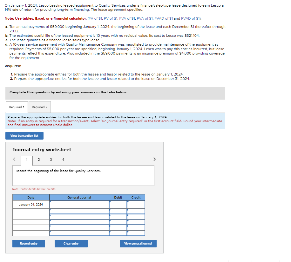Click the January 01, 2024 date cell
291x262 pixels.
coord(31,204)
